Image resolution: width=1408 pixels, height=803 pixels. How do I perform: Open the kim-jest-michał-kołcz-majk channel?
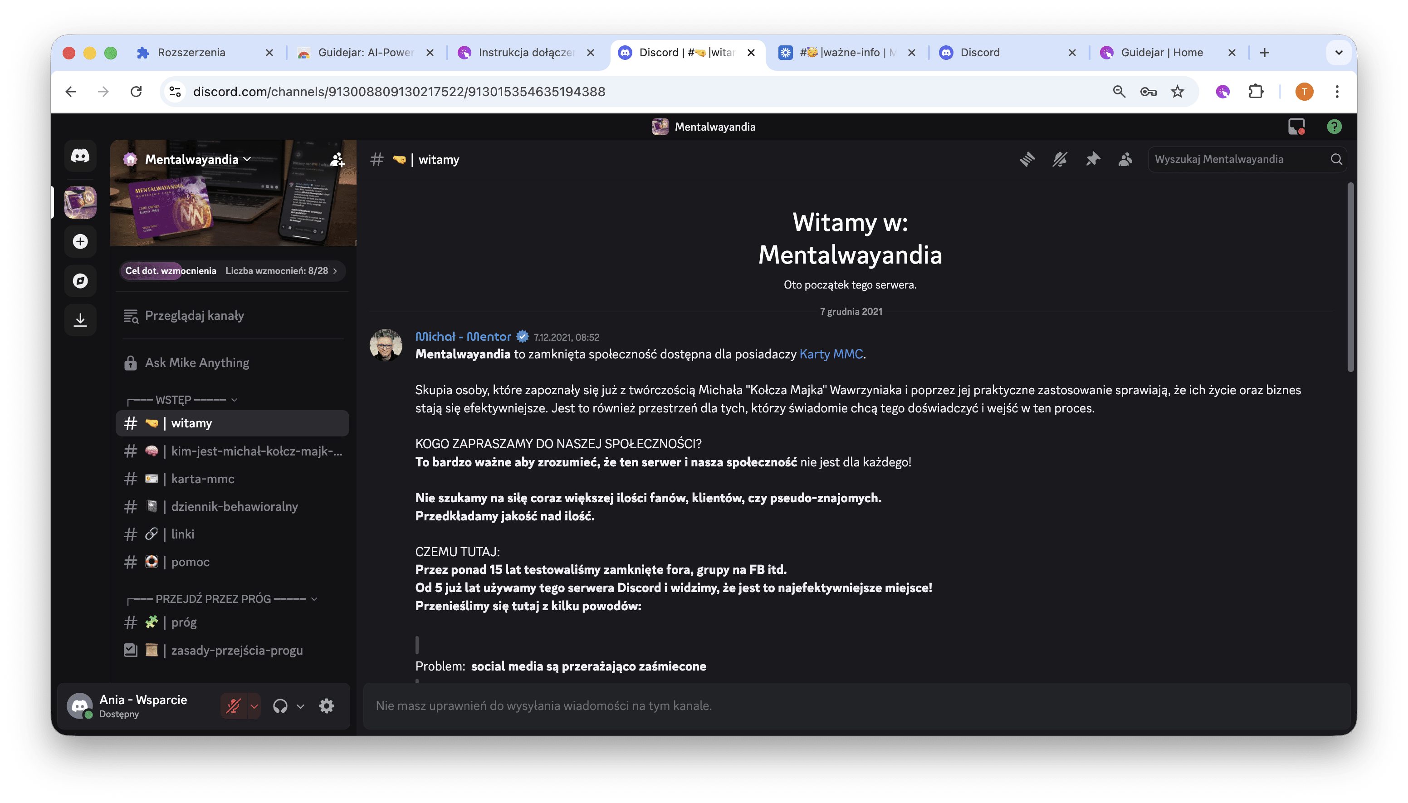(232, 451)
